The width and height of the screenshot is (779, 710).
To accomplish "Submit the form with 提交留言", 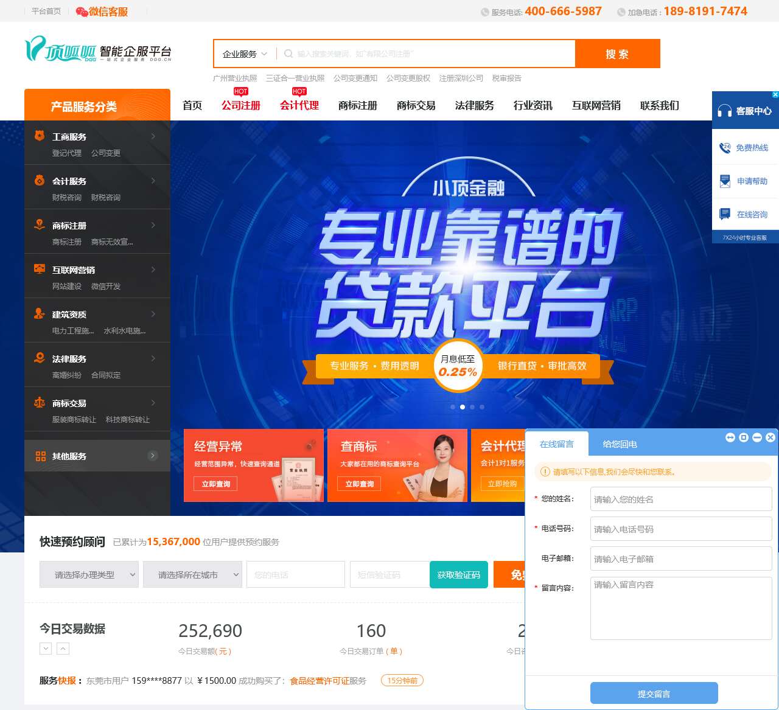I will [654, 694].
